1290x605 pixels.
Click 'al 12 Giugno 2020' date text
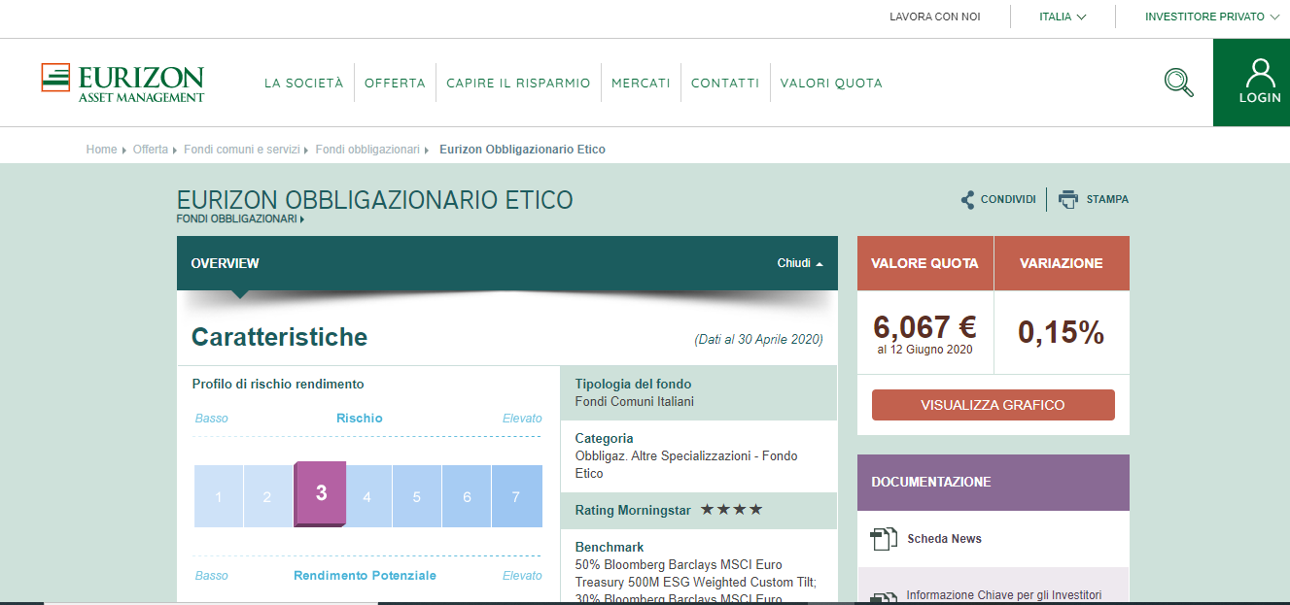924,350
